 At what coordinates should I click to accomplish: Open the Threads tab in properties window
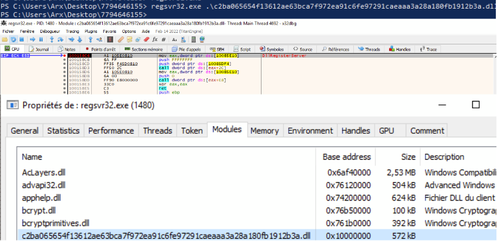[x=158, y=131]
